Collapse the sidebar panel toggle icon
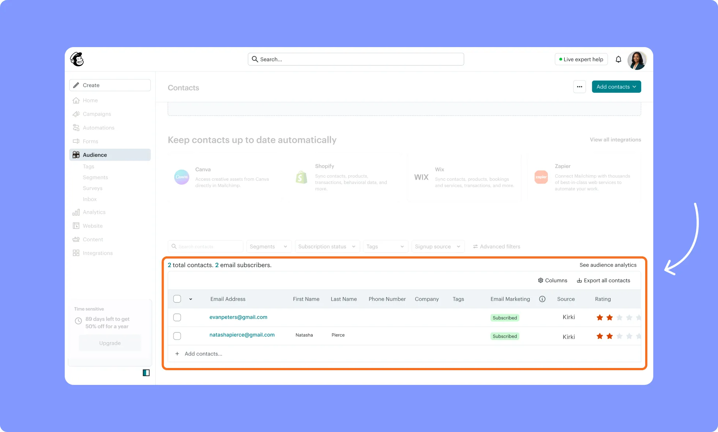Viewport: 718px width, 432px height. pos(146,373)
